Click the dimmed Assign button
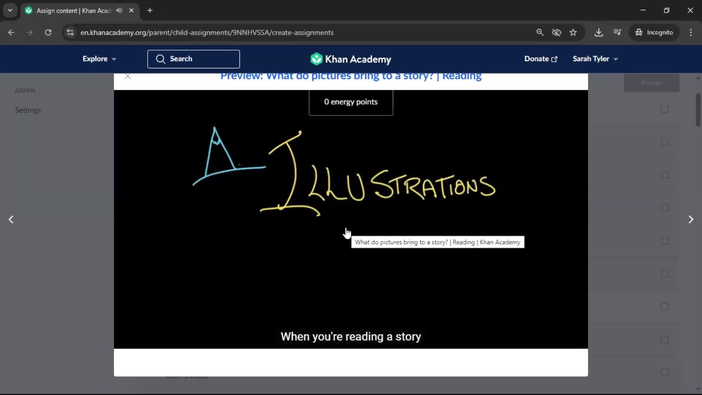This screenshot has width=702, height=395. click(652, 83)
